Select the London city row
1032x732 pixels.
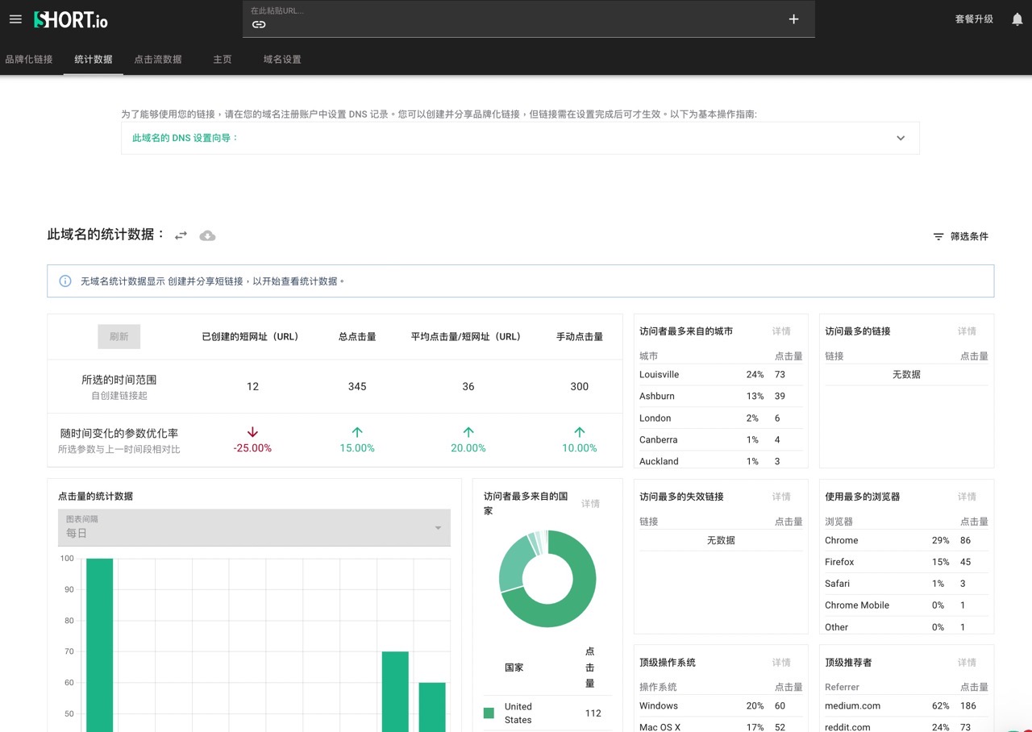[721, 418]
